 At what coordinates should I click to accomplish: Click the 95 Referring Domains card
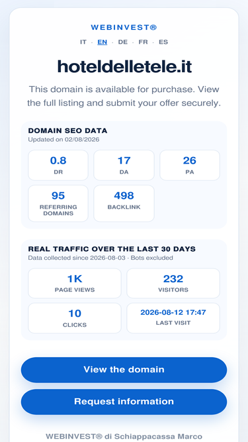coord(58,203)
